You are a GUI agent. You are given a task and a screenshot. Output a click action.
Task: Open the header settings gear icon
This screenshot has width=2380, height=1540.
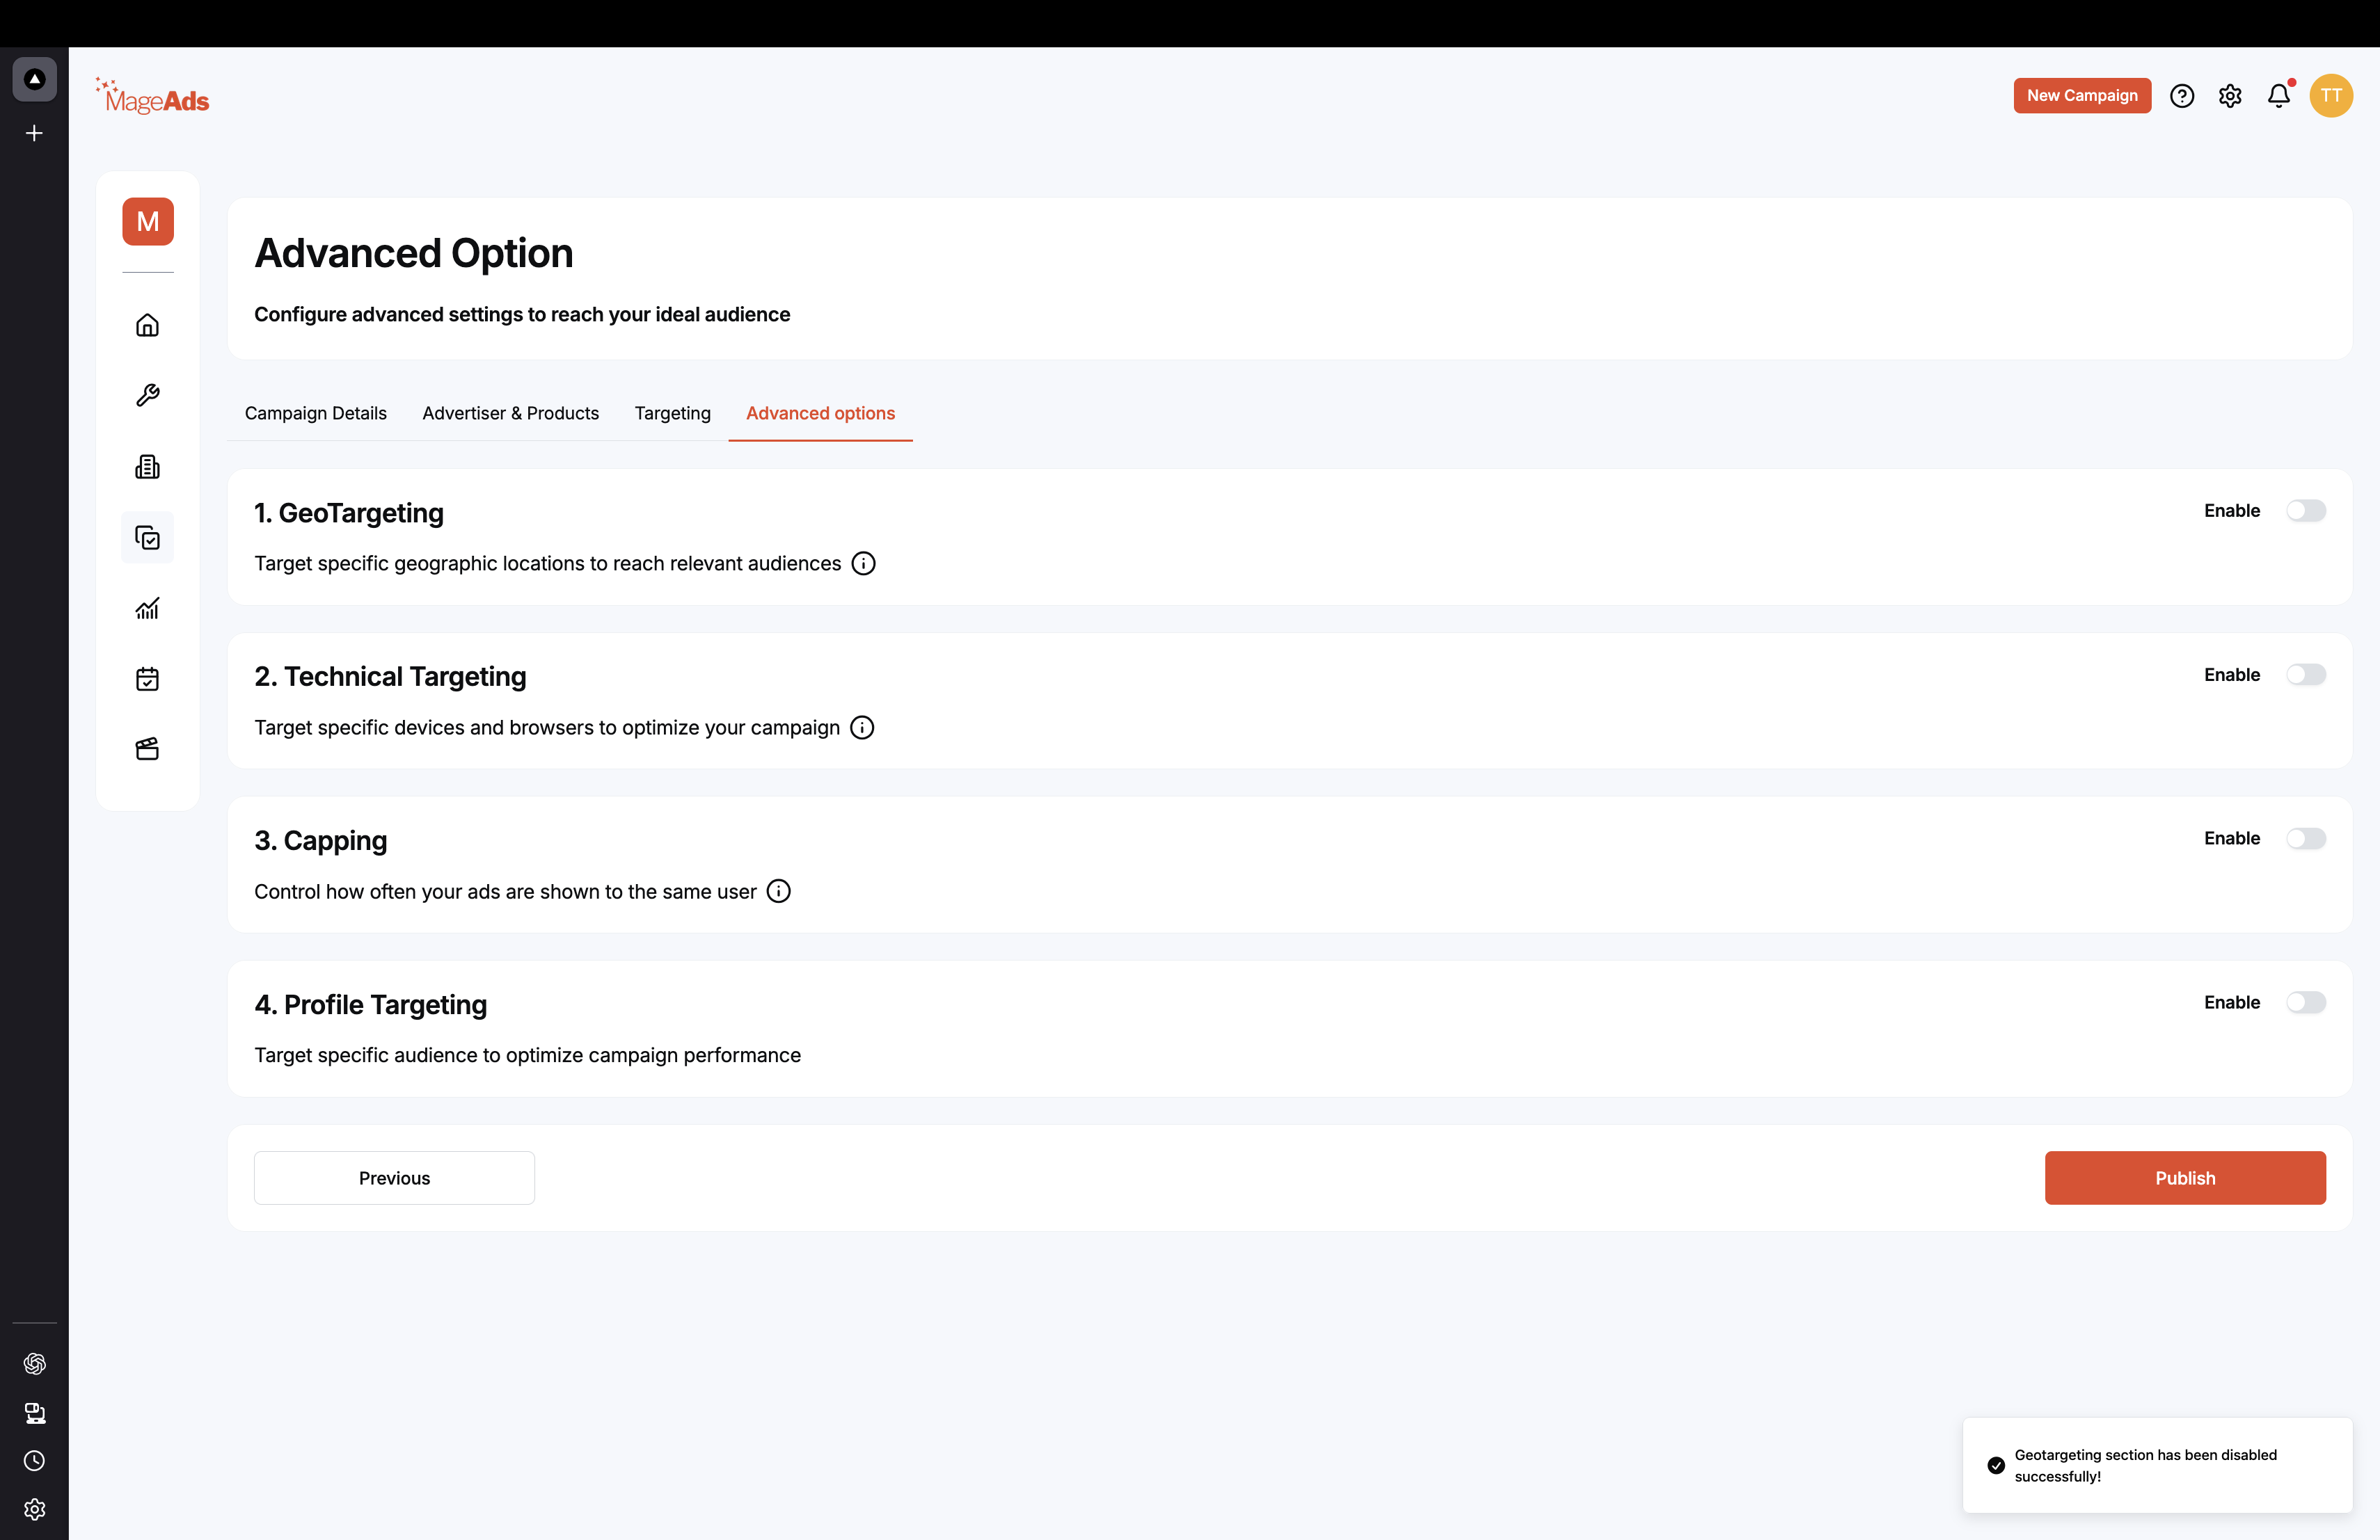tap(2230, 96)
